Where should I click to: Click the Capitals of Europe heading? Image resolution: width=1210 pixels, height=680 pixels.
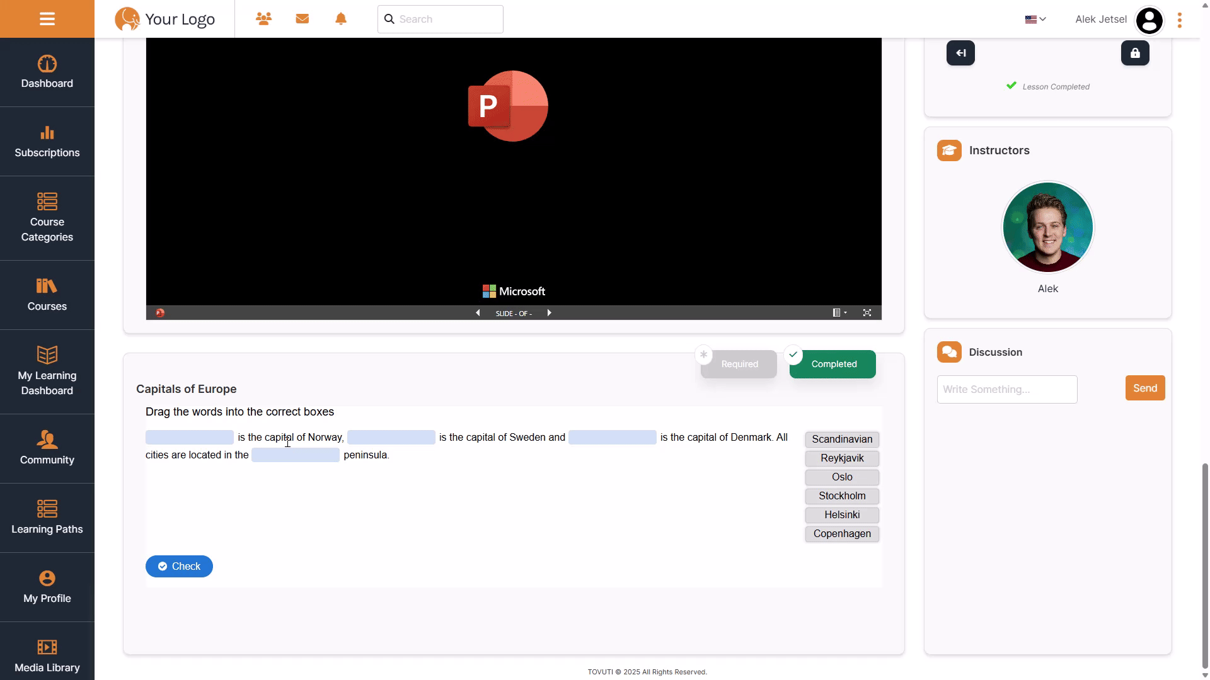point(187,389)
